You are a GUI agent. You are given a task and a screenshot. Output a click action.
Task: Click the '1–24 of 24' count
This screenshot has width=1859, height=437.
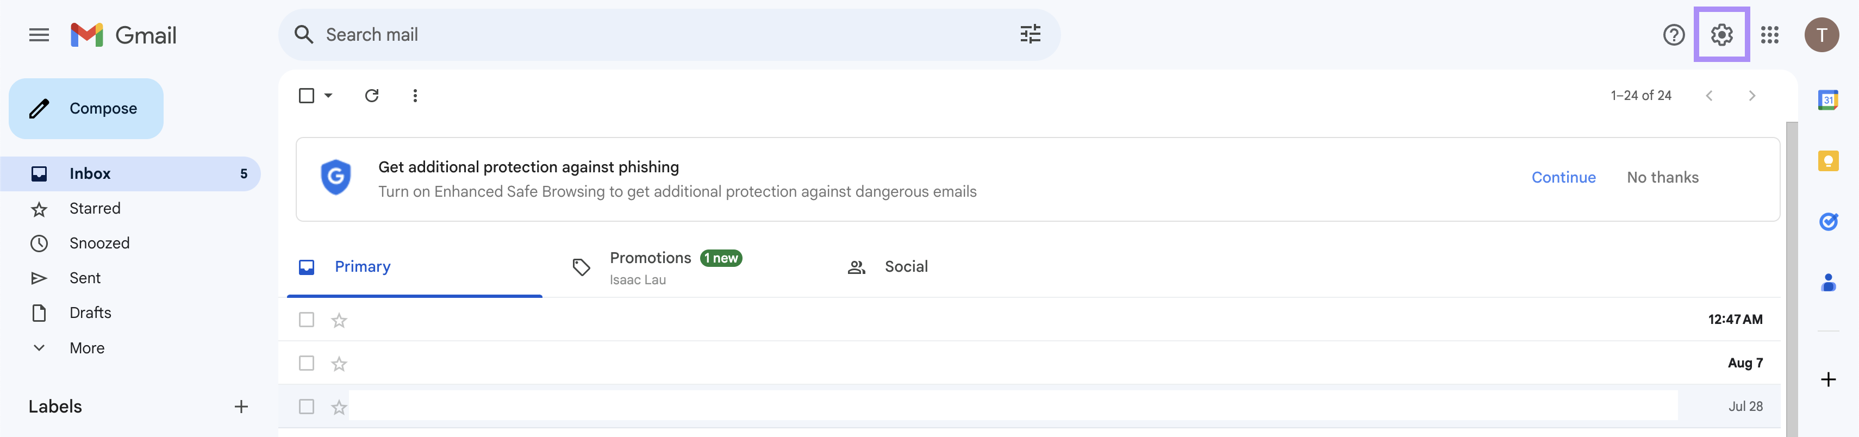pos(1640,96)
